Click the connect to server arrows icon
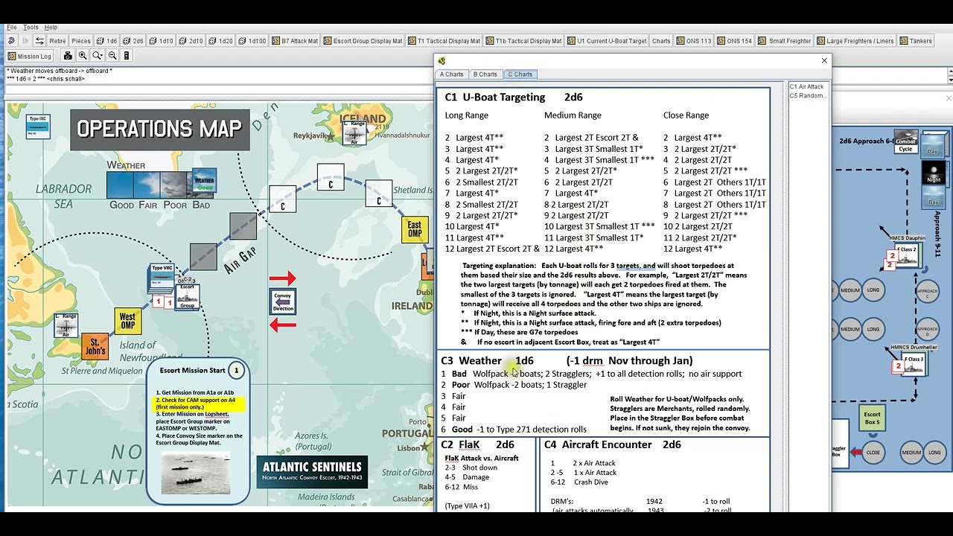This screenshot has height=536, width=953. click(x=39, y=41)
